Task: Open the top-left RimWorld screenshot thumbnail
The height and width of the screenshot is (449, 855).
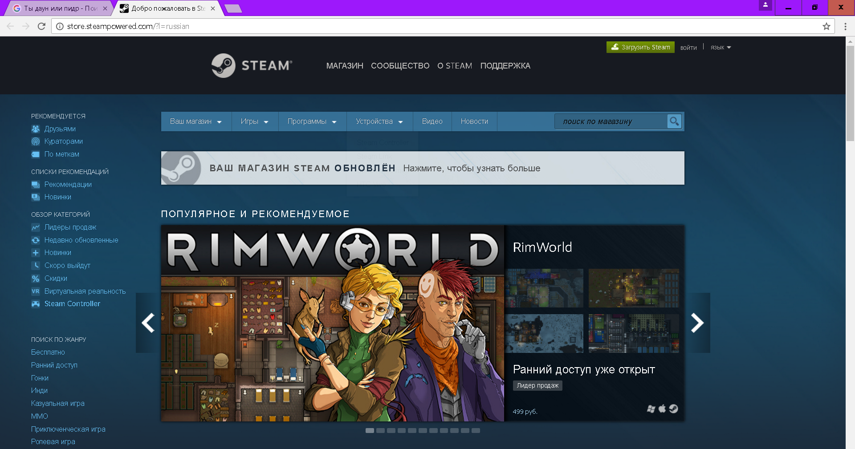Action: [544, 288]
